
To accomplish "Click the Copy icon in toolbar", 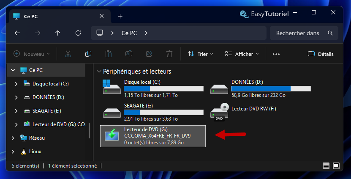I will click(88, 54).
